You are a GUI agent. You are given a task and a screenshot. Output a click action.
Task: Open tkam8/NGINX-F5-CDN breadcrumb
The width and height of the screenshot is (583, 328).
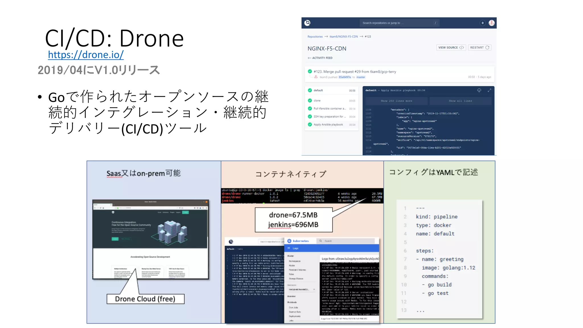point(344,36)
